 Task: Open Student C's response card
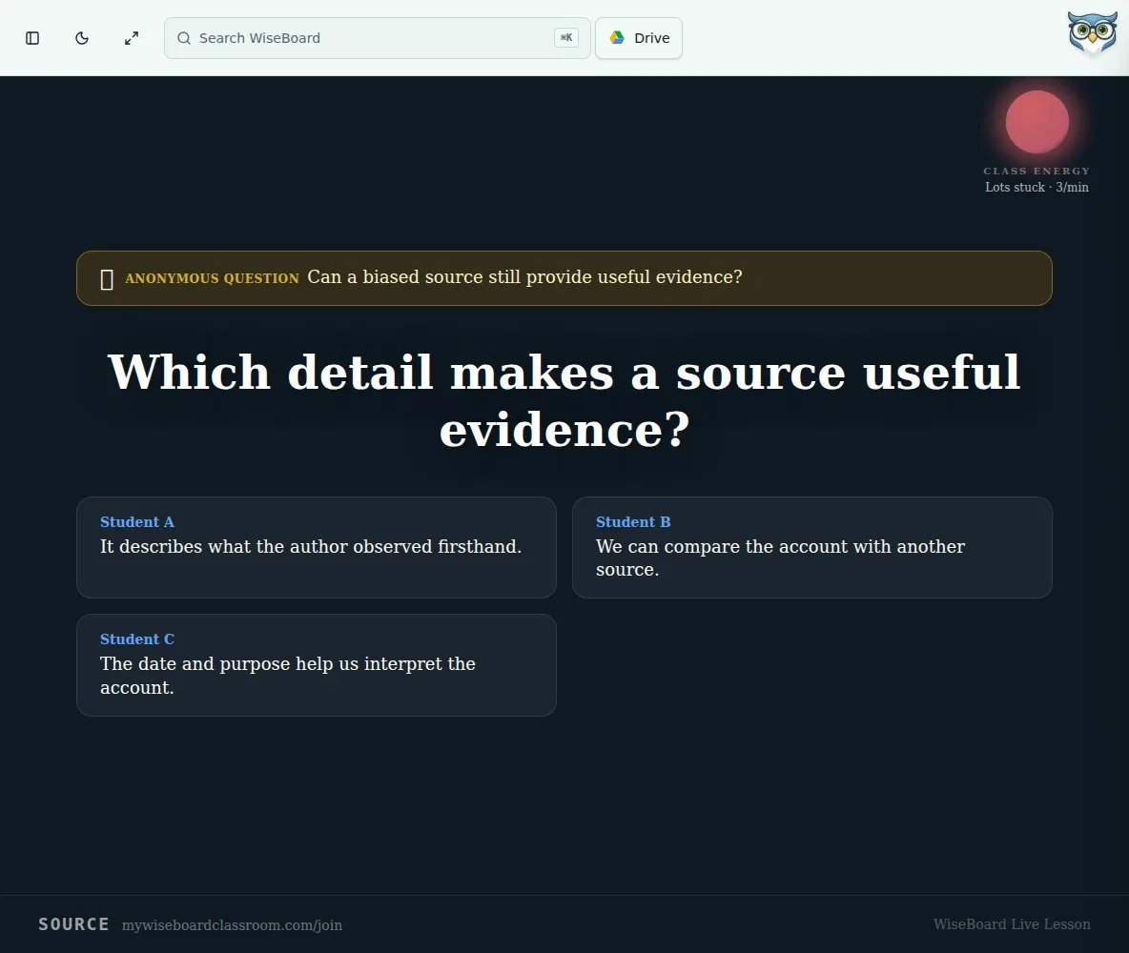[x=317, y=665]
